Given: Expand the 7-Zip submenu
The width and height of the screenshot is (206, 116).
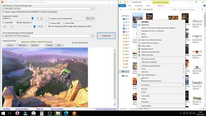Looking at the screenshot, I should 161,69.
